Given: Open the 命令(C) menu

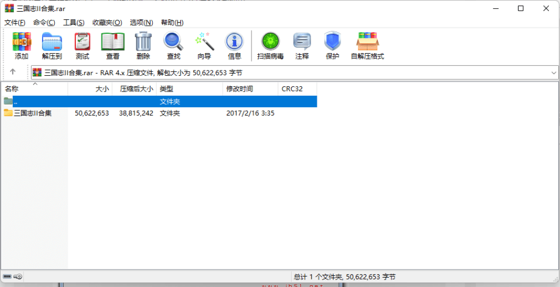Looking at the screenshot, I should tap(44, 23).
